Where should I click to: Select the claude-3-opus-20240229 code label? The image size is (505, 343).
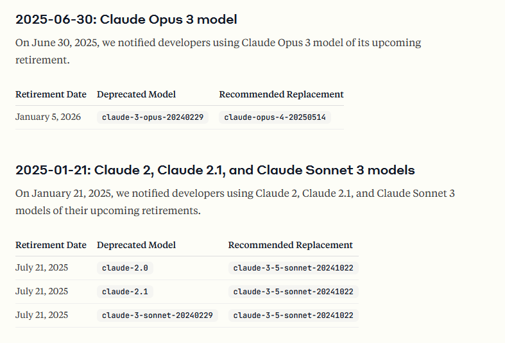coord(153,117)
